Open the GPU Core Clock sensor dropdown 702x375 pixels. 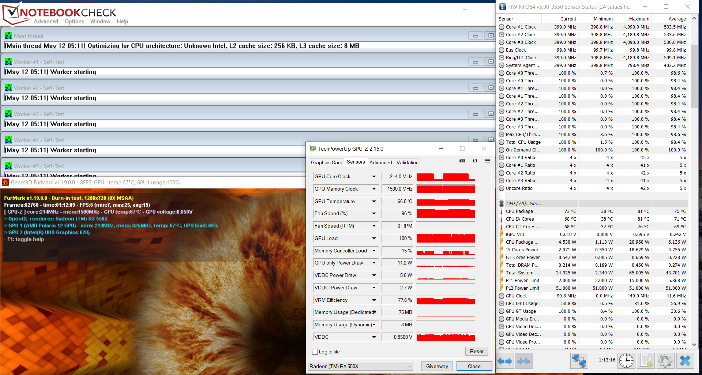click(x=374, y=176)
